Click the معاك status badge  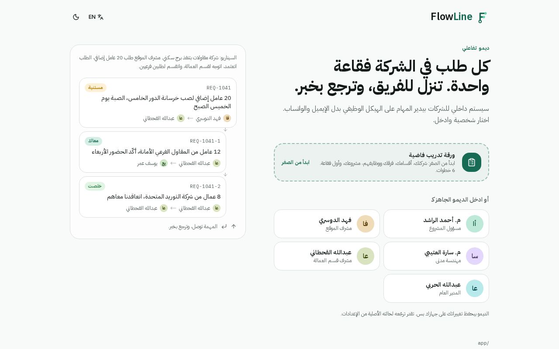[93, 141]
